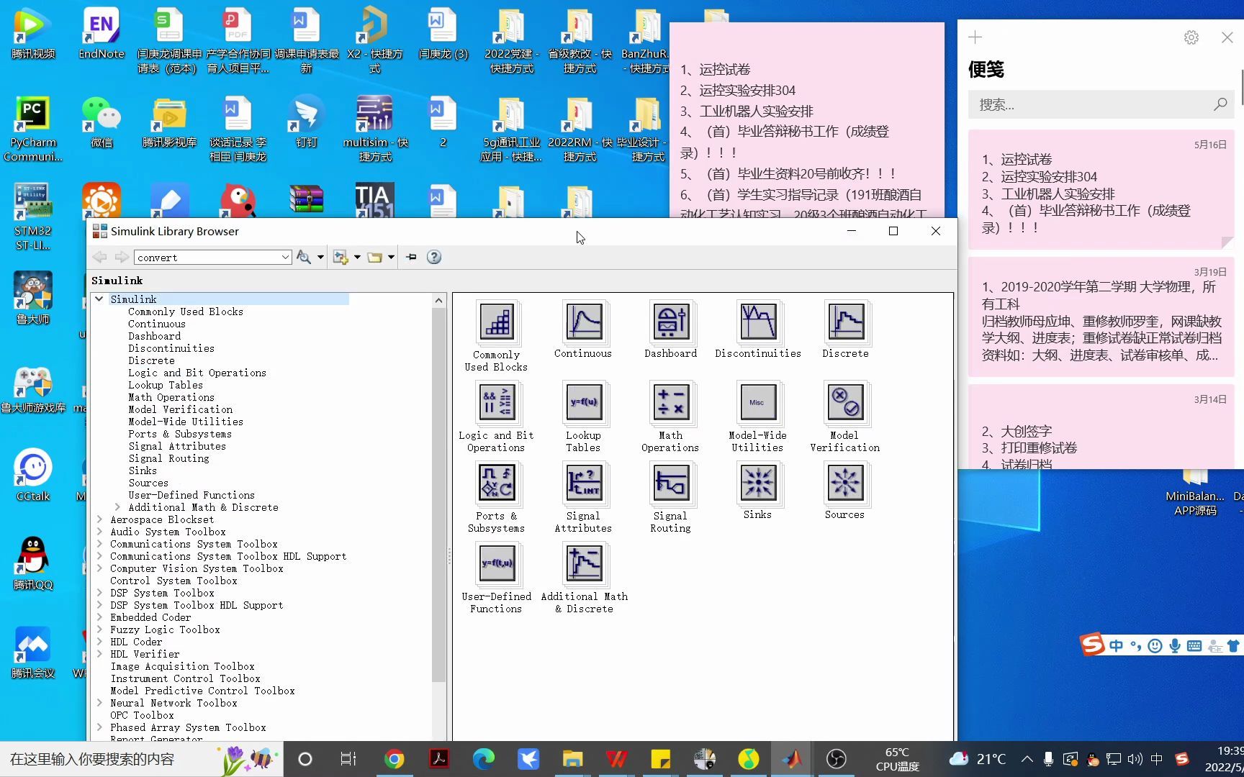Collapse the Simulink tree node

99,299
